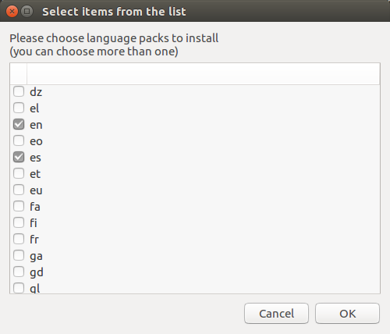Click the language name column header
Screen dimensions: 390x334
tap(204, 74)
